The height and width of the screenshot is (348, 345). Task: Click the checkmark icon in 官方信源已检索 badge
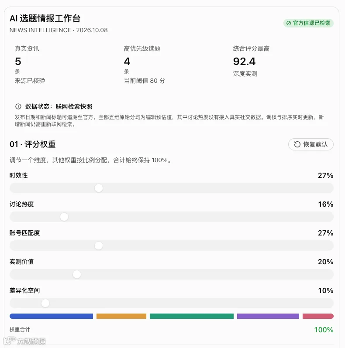coord(289,23)
